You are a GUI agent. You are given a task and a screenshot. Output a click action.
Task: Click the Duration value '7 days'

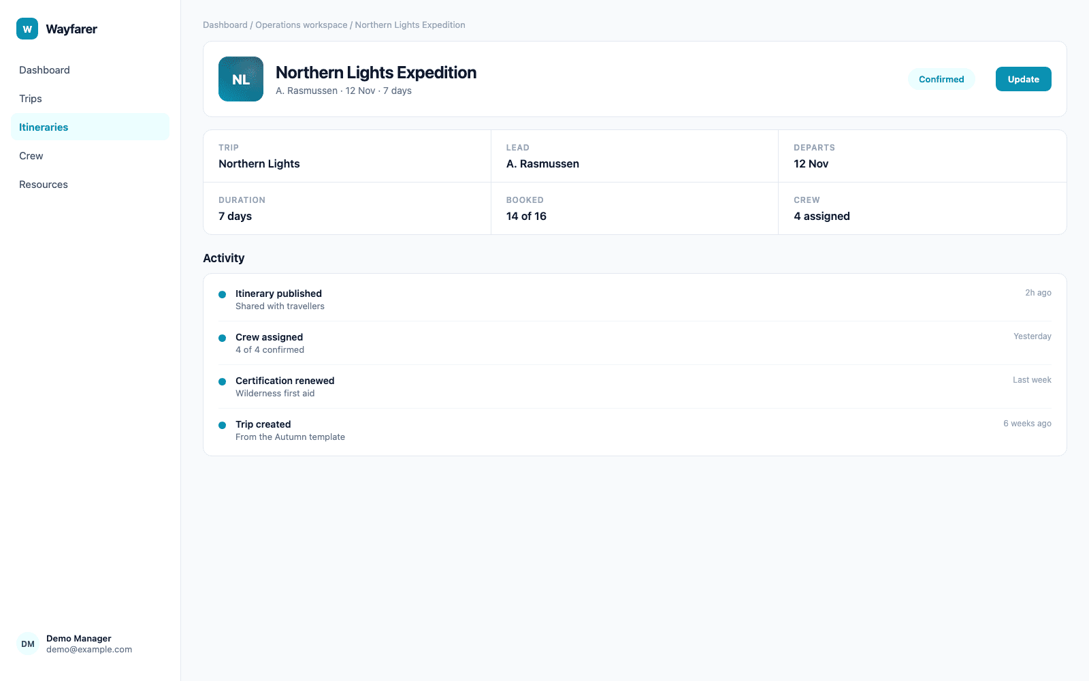pyautogui.click(x=235, y=216)
